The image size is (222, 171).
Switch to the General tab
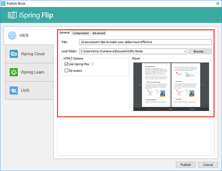pyautogui.click(x=64, y=33)
